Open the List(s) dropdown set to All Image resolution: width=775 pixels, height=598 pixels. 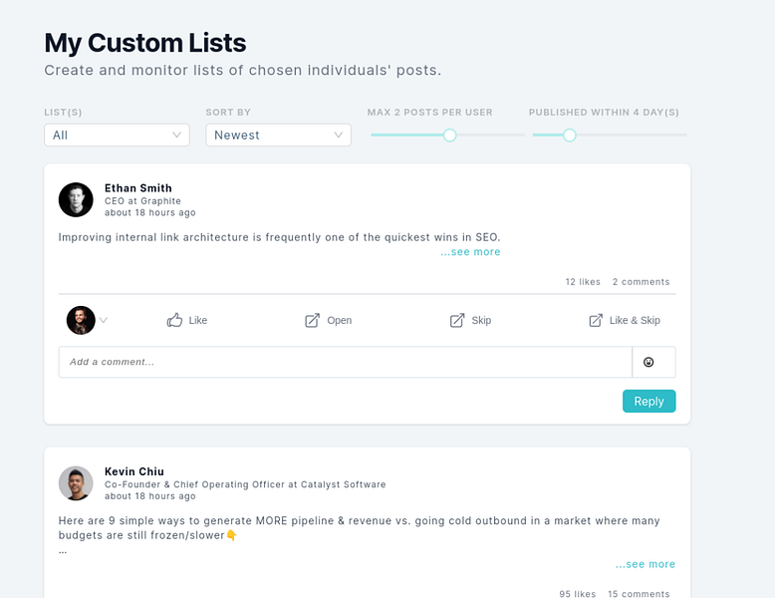(117, 135)
